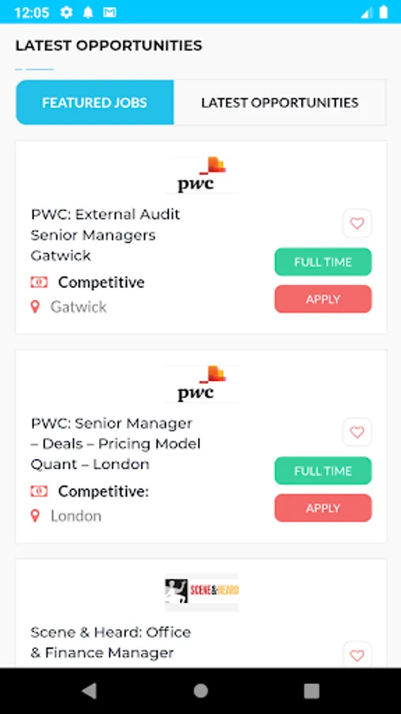
Task: Click PwC logo on second job card
Action: [x=201, y=384]
